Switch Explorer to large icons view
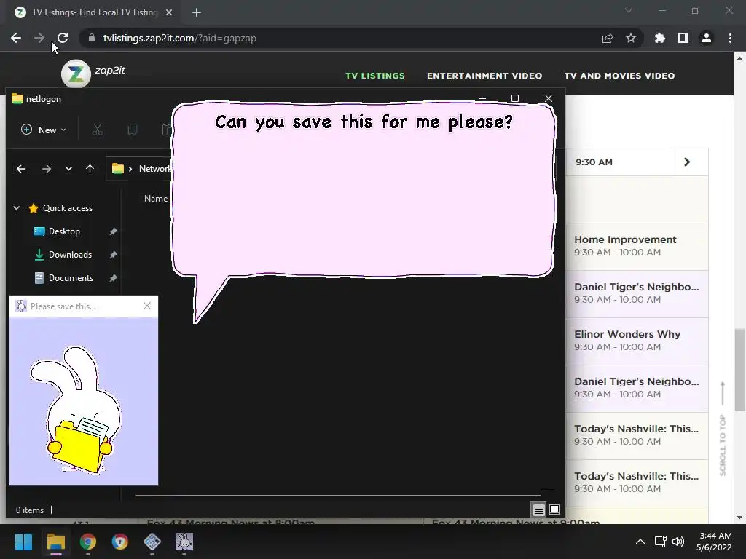This screenshot has height=559, width=746. click(x=554, y=510)
